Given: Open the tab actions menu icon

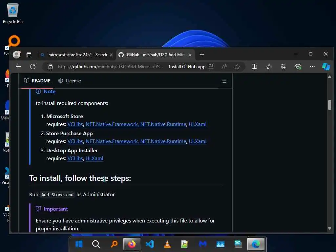Looking at the screenshot, I should click(x=29, y=55).
